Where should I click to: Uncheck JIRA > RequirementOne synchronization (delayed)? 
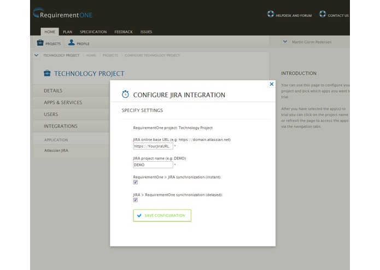click(x=136, y=200)
